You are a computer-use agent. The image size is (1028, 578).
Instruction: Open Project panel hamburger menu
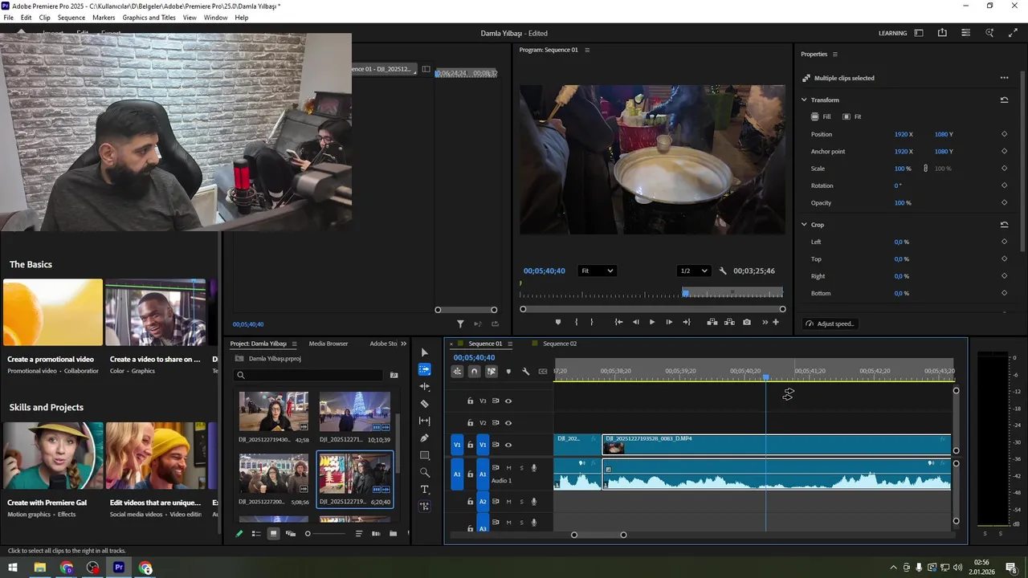coord(294,344)
